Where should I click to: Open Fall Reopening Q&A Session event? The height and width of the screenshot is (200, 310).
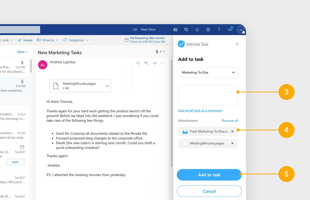tap(145, 40)
